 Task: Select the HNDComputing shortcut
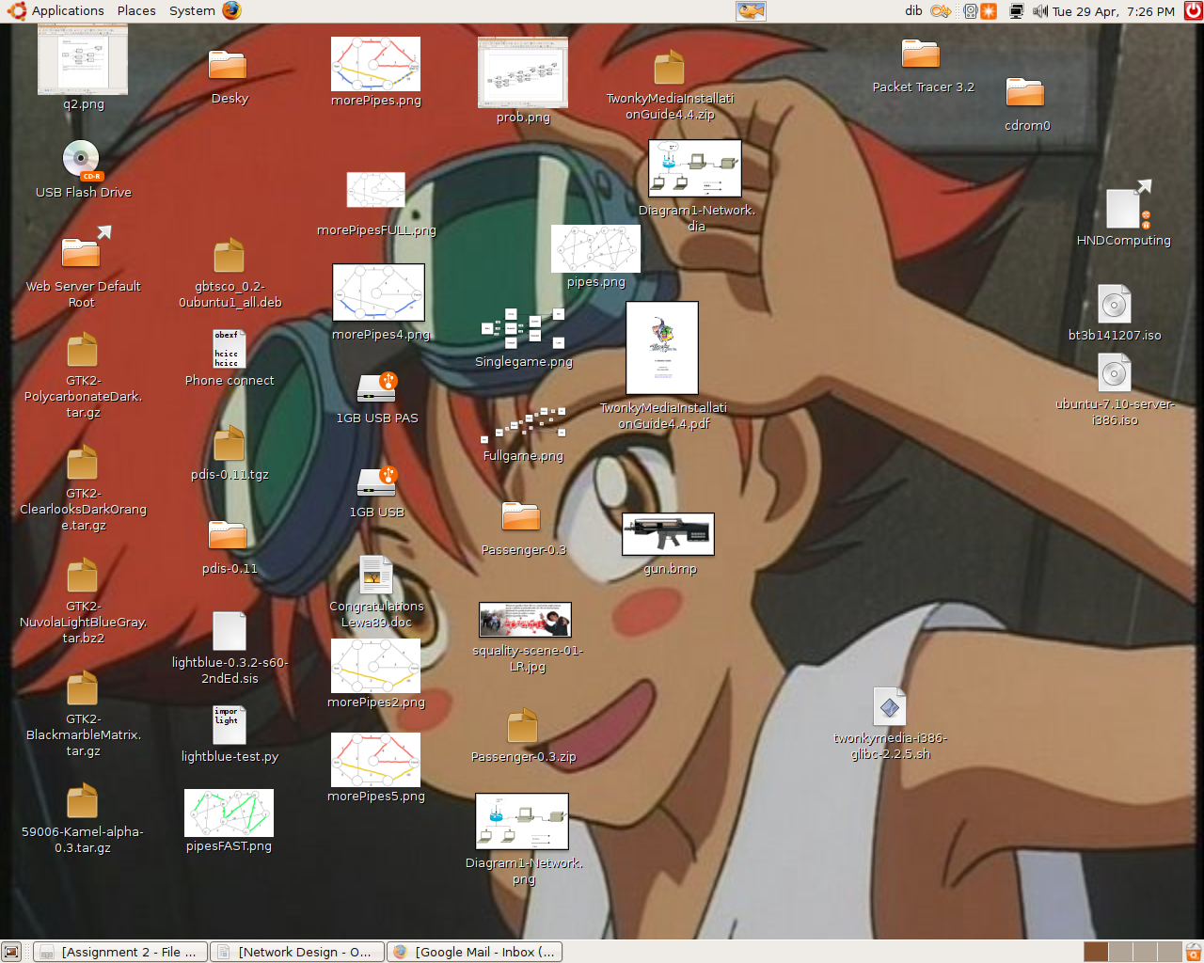pos(1128,204)
